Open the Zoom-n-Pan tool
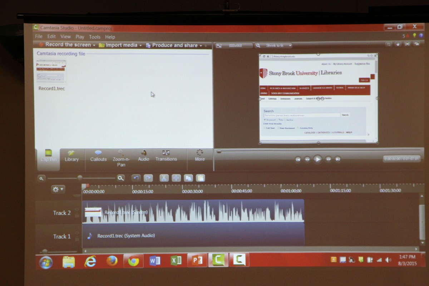The image size is (429, 286). click(121, 158)
